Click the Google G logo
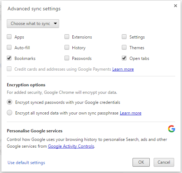The image size is (182, 173). (172, 129)
